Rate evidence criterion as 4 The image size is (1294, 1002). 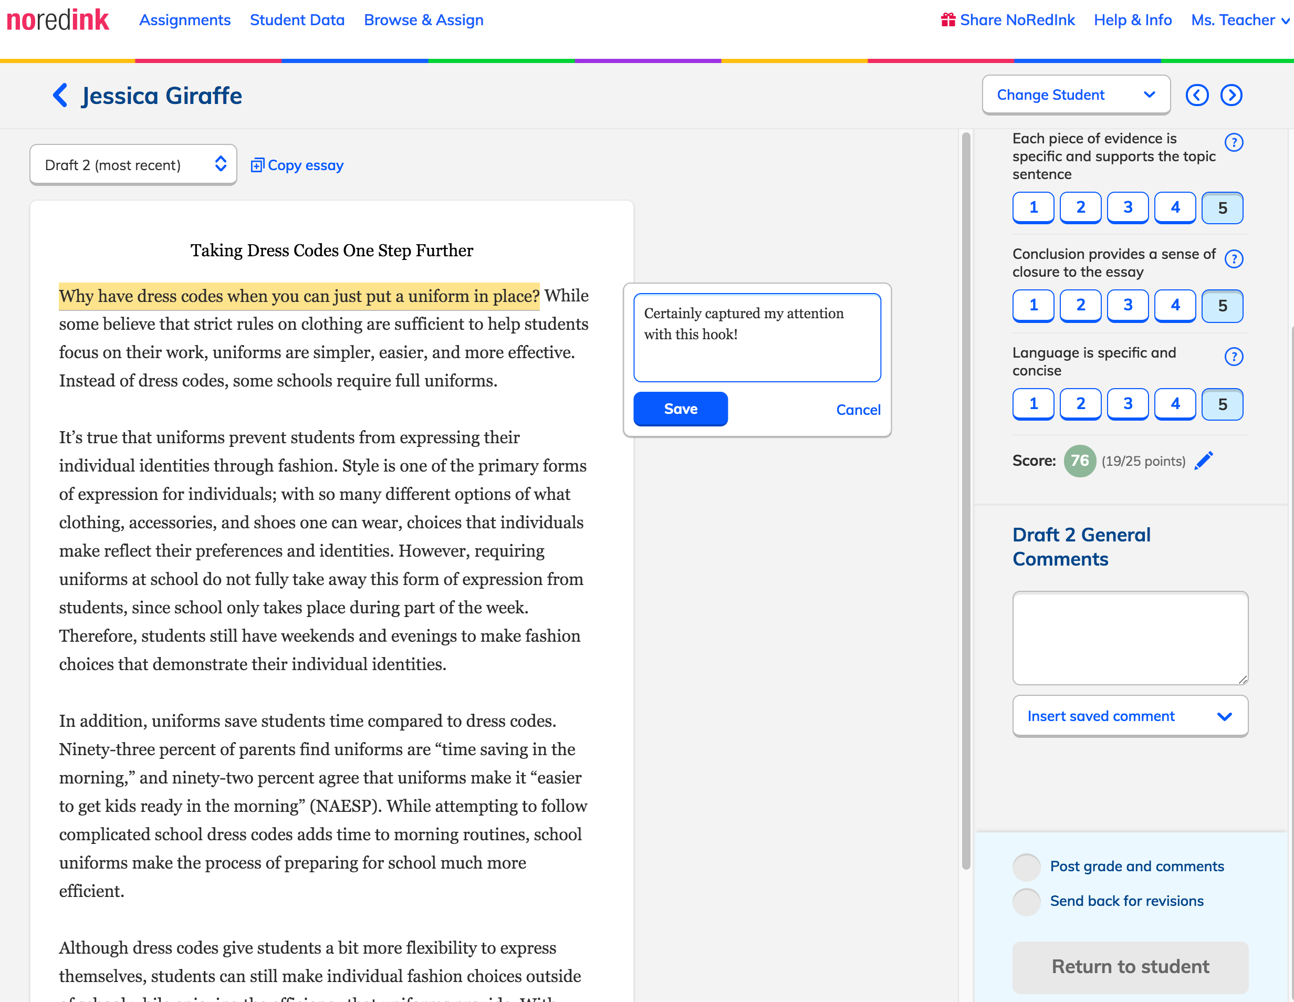click(x=1175, y=207)
